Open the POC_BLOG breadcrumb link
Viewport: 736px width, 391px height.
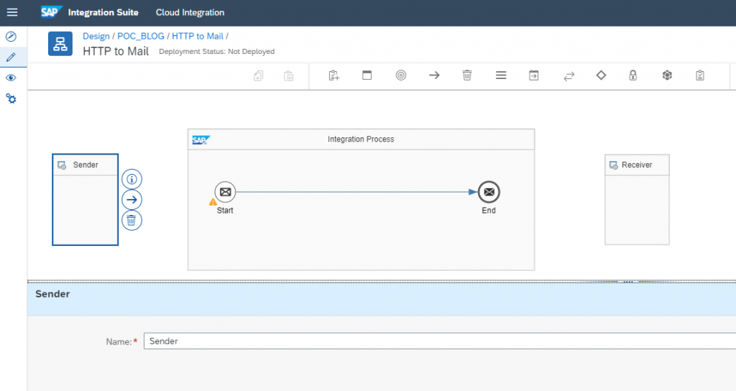click(141, 36)
